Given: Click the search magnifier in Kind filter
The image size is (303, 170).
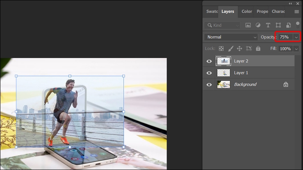Looking at the screenshot, I should (x=209, y=25).
